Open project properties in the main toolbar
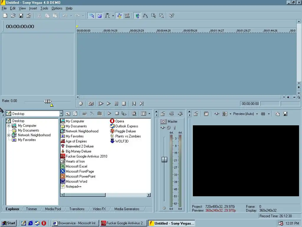This screenshot has height=227, width=302. (x=29, y=16)
